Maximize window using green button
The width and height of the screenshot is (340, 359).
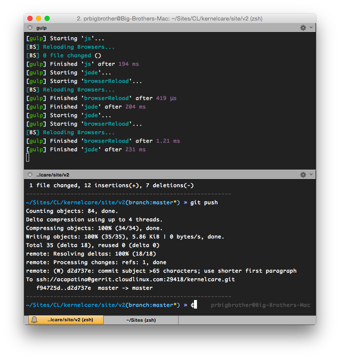tap(47, 18)
